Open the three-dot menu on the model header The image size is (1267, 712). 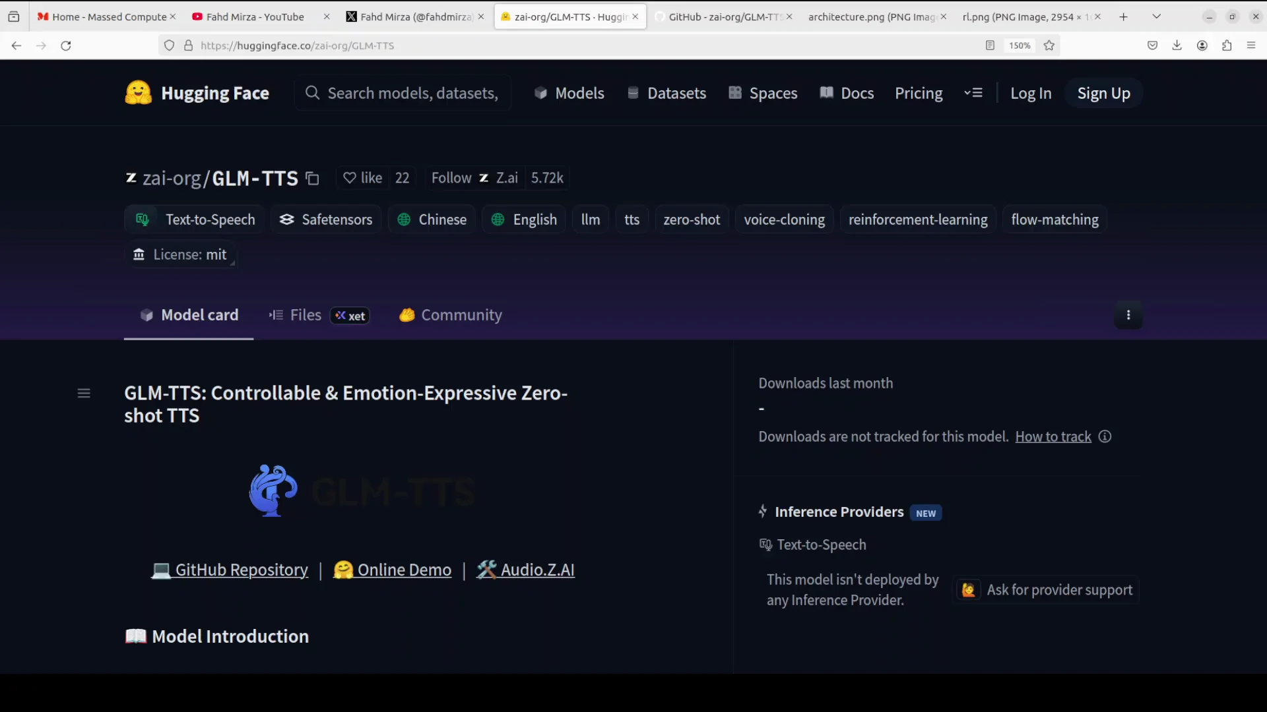pos(1128,315)
